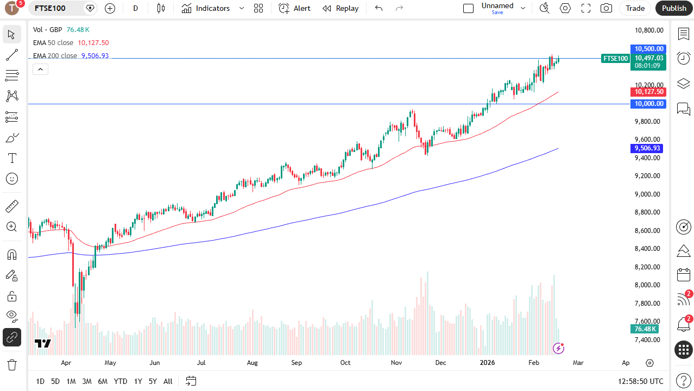Redo the last action
The height and width of the screenshot is (391, 694).
pyautogui.click(x=400, y=8)
